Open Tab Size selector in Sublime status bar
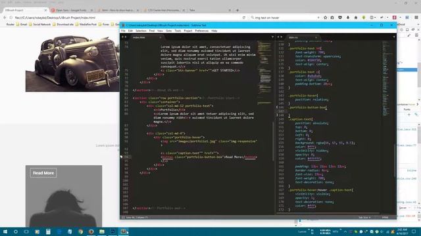This screenshot has width=421, height=236. 364,218
